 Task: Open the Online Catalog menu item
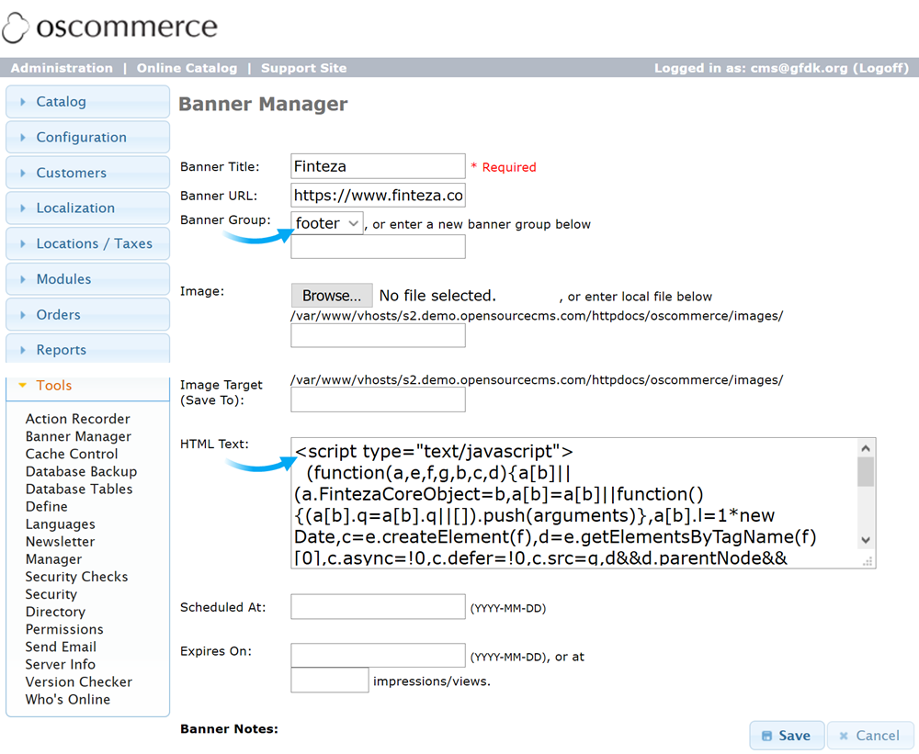coord(187,68)
